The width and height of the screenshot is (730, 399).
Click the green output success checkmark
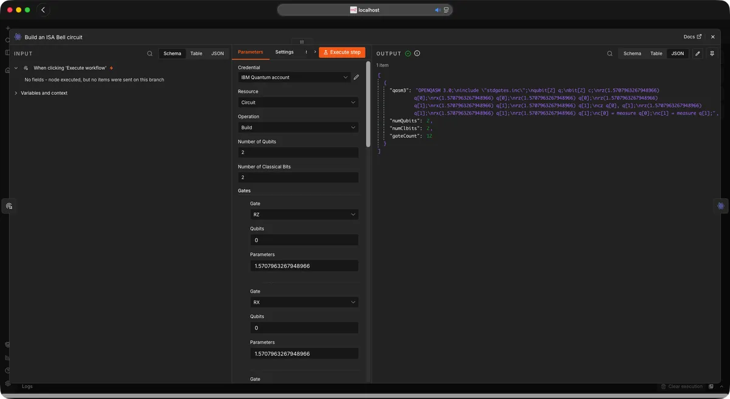(x=408, y=54)
